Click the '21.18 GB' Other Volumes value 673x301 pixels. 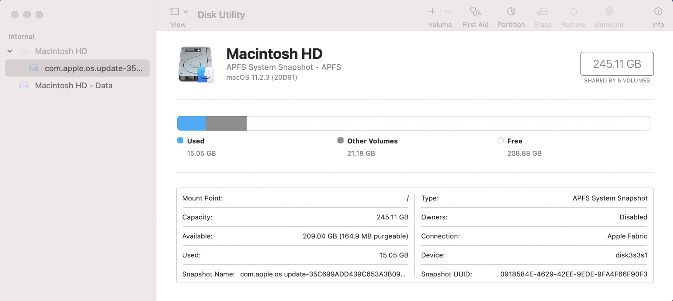(x=361, y=154)
